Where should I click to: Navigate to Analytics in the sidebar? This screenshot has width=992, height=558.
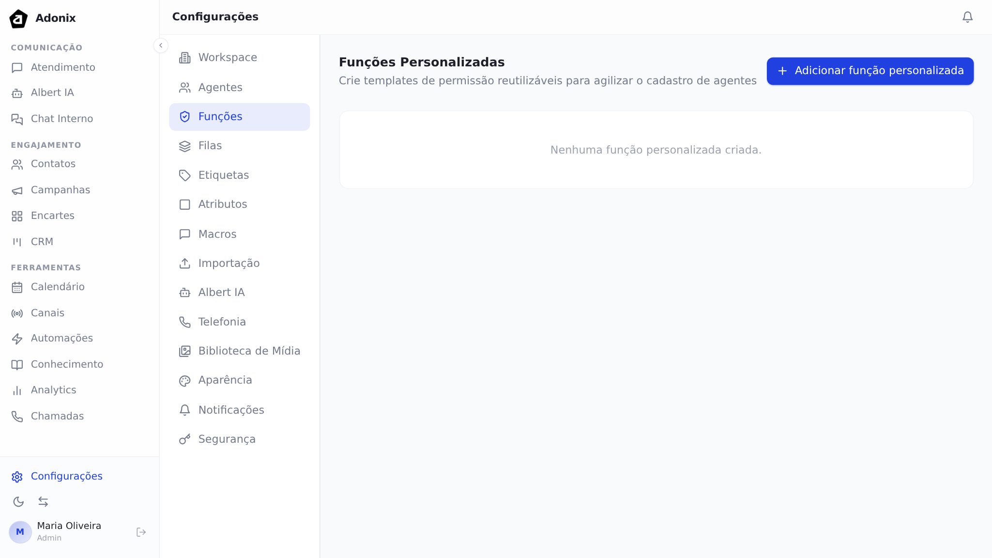(x=54, y=390)
